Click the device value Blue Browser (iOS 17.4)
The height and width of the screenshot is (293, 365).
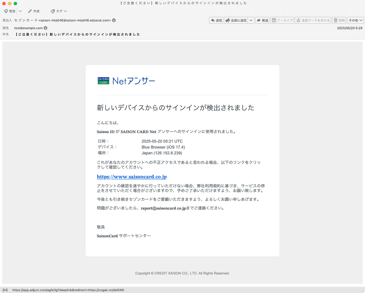pos(163,147)
